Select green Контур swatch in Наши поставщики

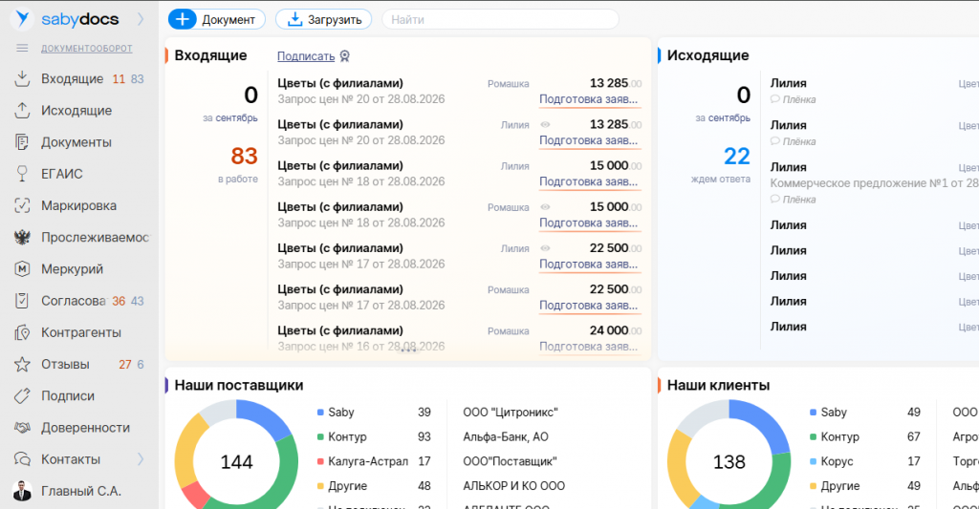(x=320, y=436)
